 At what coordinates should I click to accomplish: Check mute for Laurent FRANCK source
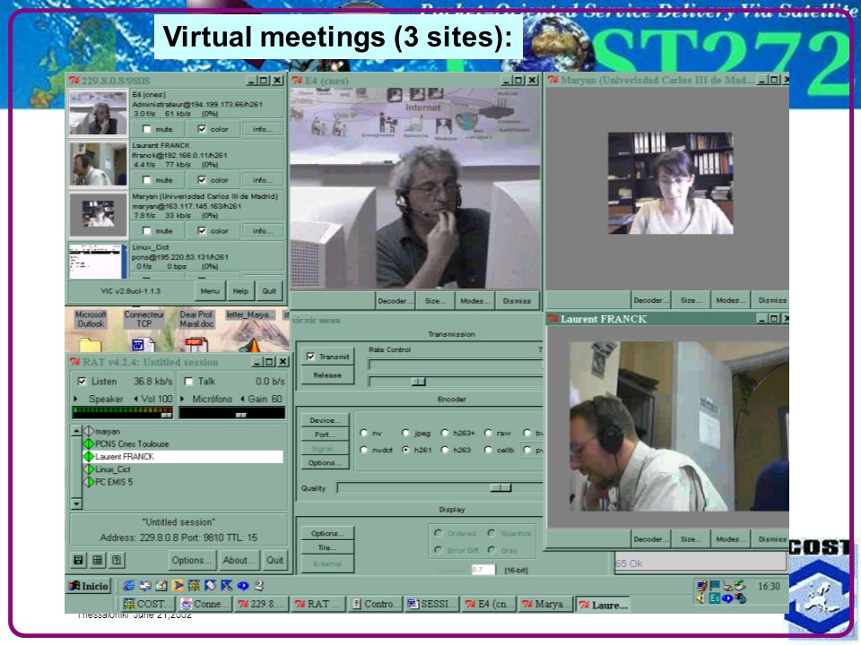(146, 180)
